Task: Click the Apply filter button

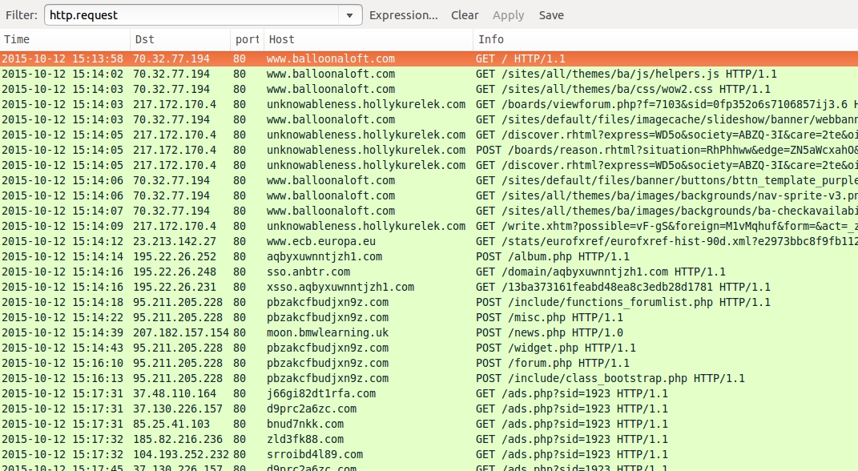Action: point(508,15)
